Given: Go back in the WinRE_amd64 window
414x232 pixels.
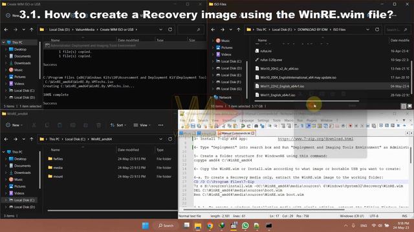Looking at the screenshot, I should click(6, 139).
